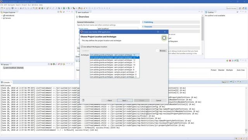Select the Servers view tab
This screenshot has height=140, width=248.
6,65
